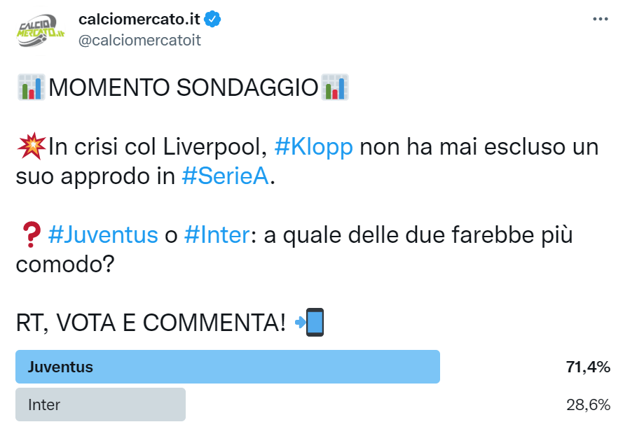Open the #SerieA hashtag
The width and height of the screenshot is (623, 429).
(225, 176)
